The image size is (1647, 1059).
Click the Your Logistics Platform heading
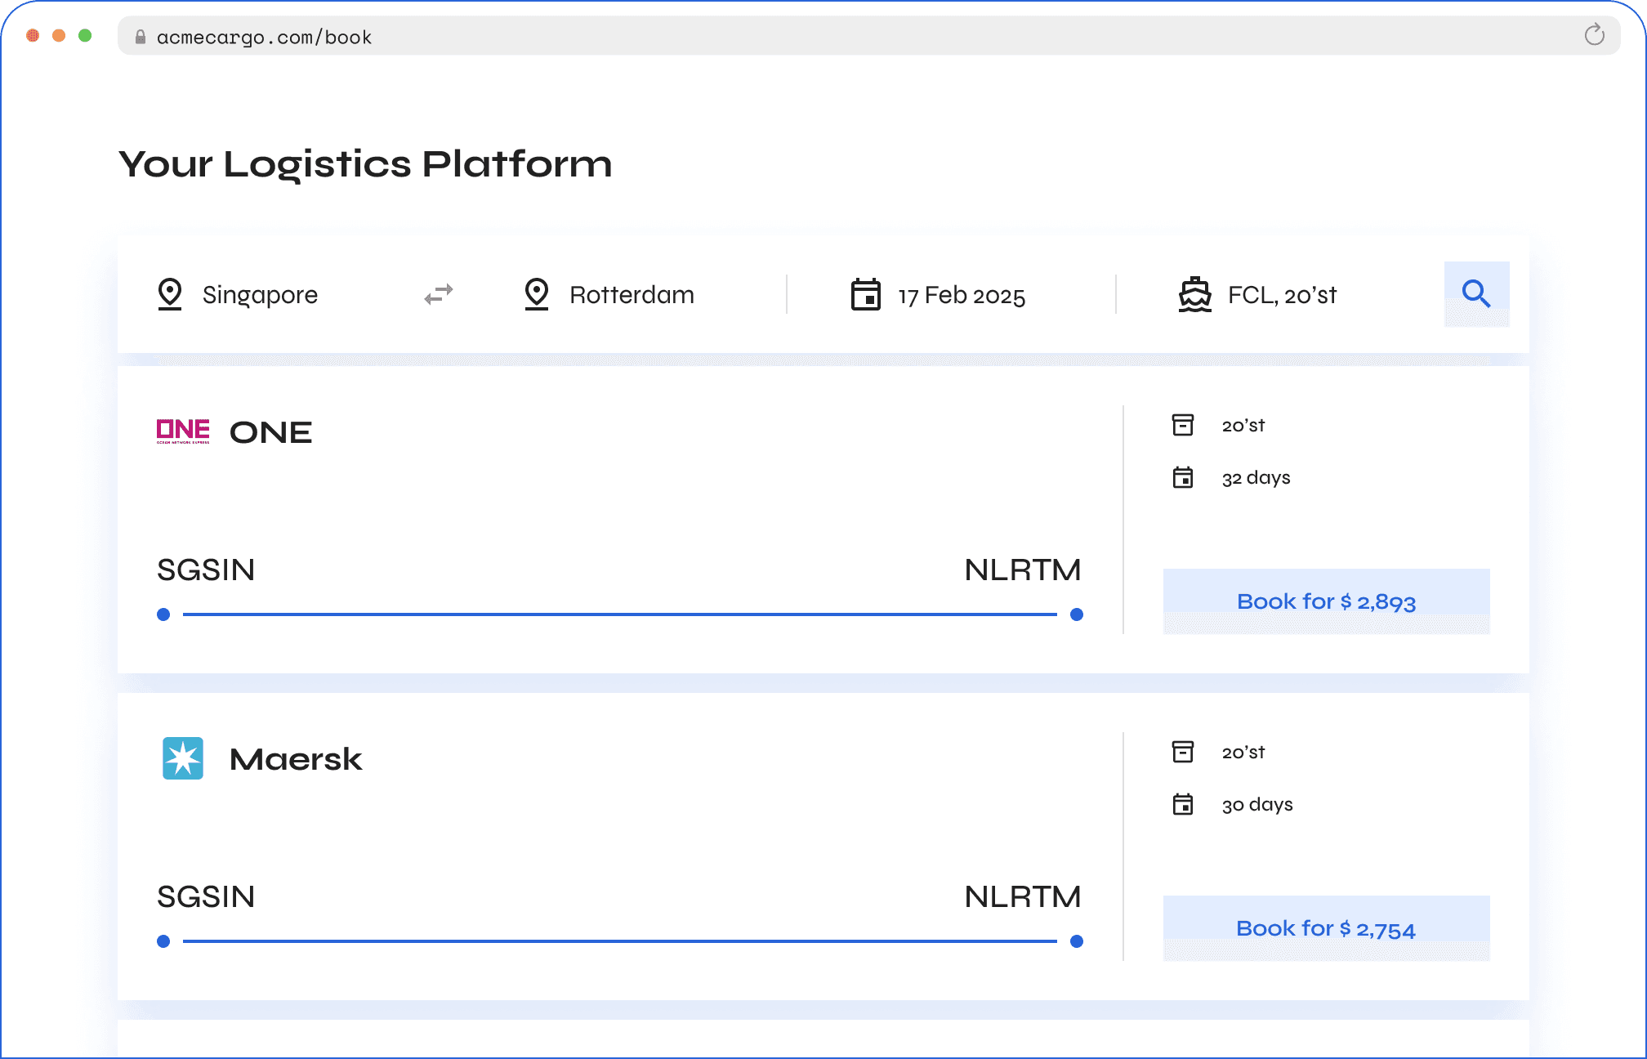click(x=365, y=165)
